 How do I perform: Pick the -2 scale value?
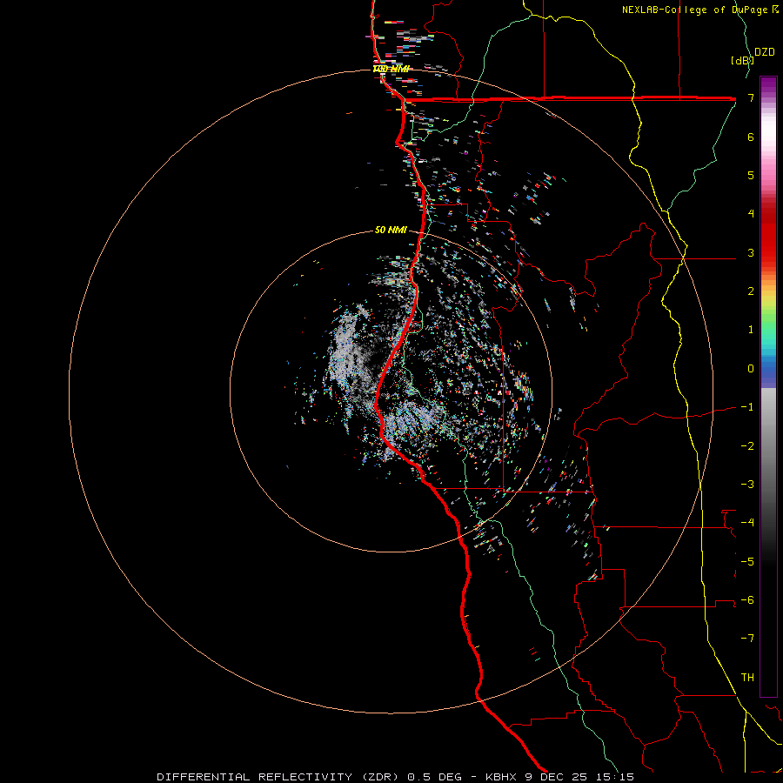coord(747,446)
